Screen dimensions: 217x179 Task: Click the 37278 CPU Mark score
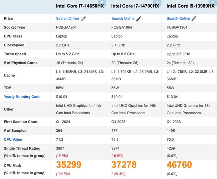[124, 165]
